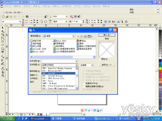Image resolution: width=162 pixels, height=121 pixels.
Task: Open the 毫米 units dropdown
Action: pyautogui.click(x=66, y=22)
